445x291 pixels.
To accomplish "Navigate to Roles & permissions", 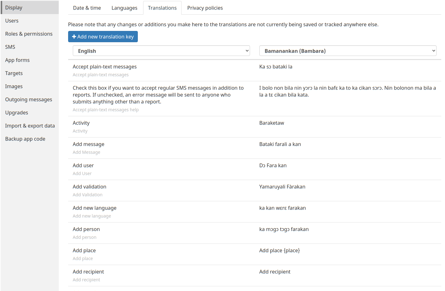I will tap(29, 34).
